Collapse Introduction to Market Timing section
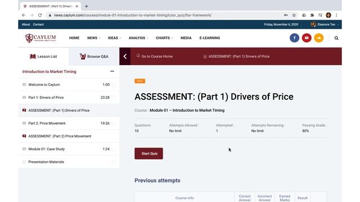Viewport: 360px width, 202px height. pyautogui.click(x=112, y=71)
